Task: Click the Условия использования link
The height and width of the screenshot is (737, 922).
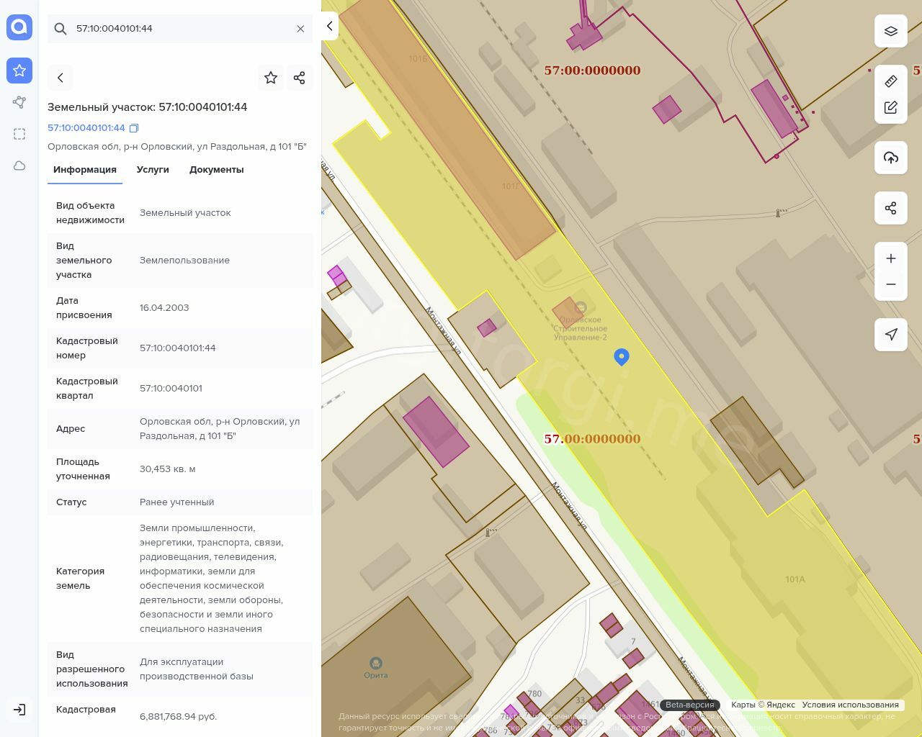Action: click(x=850, y=705)
